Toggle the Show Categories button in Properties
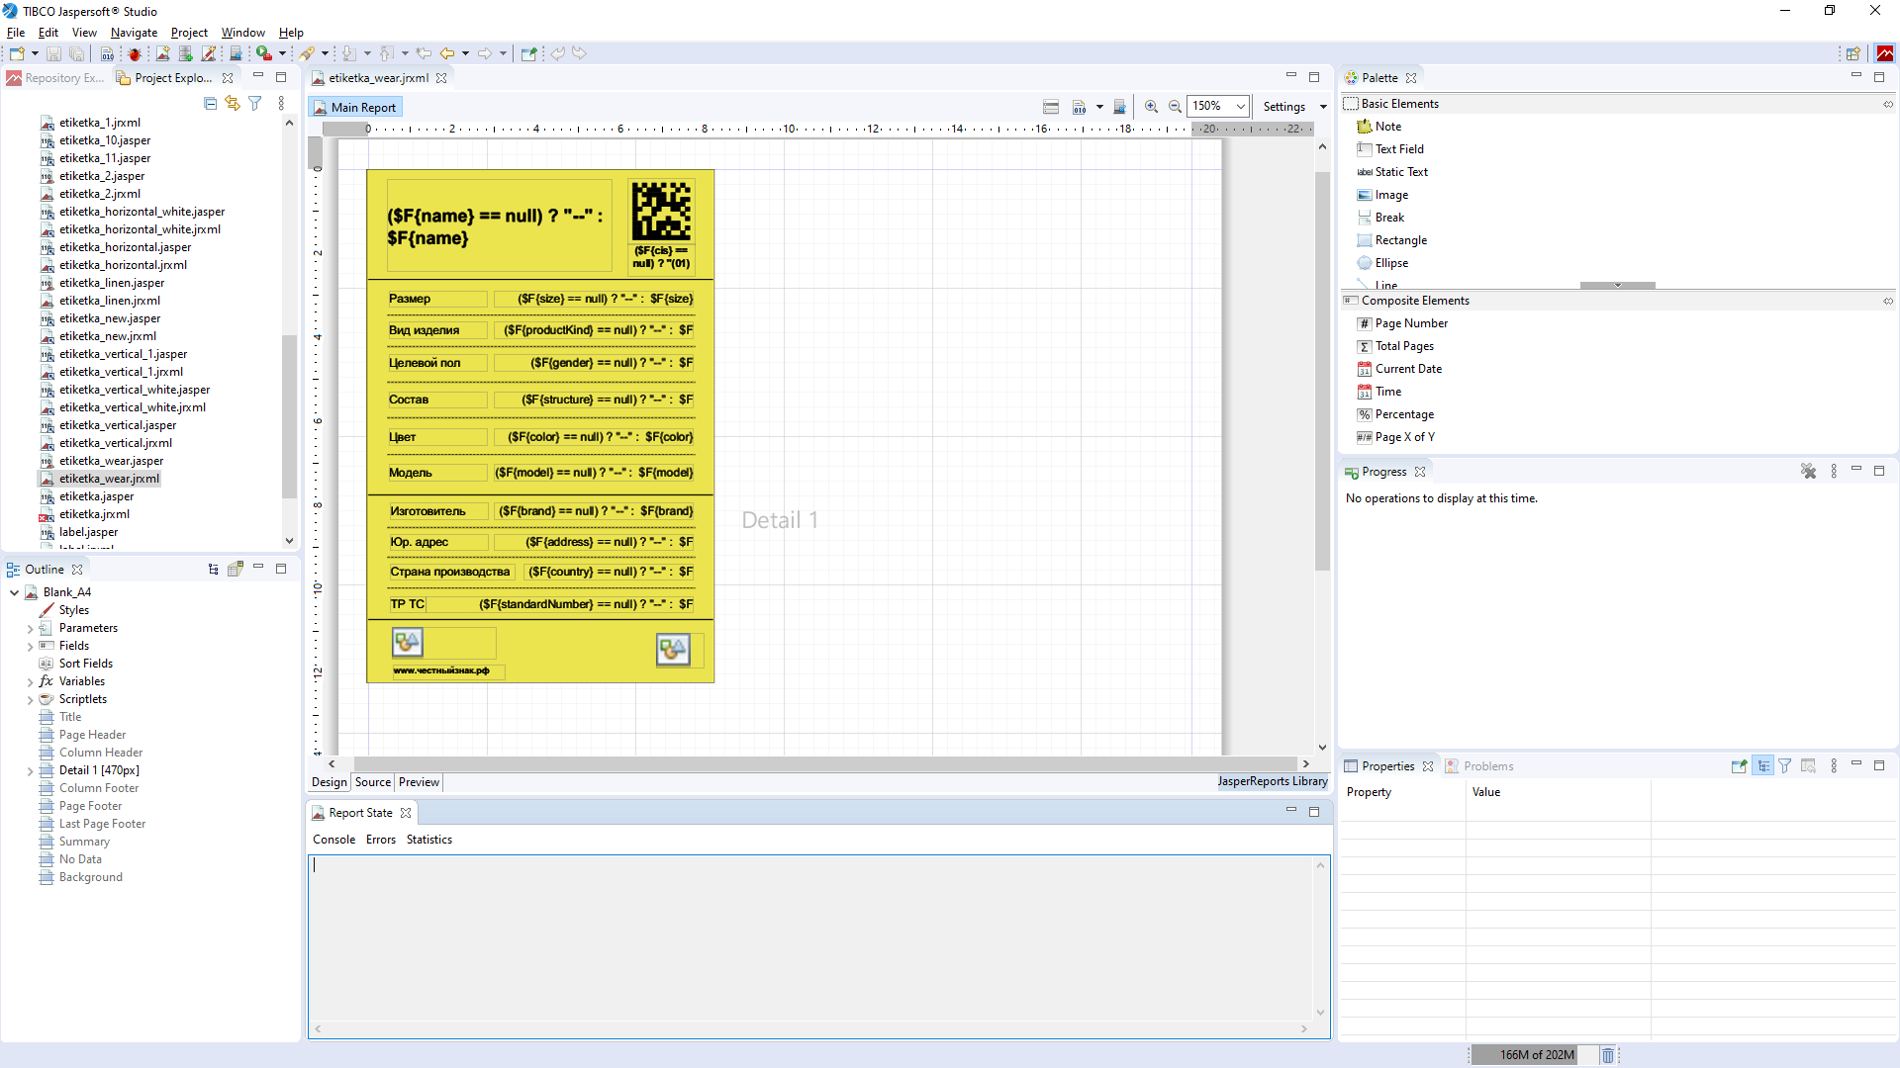The image size is (1900, 1068). (x=1762, y=765)
